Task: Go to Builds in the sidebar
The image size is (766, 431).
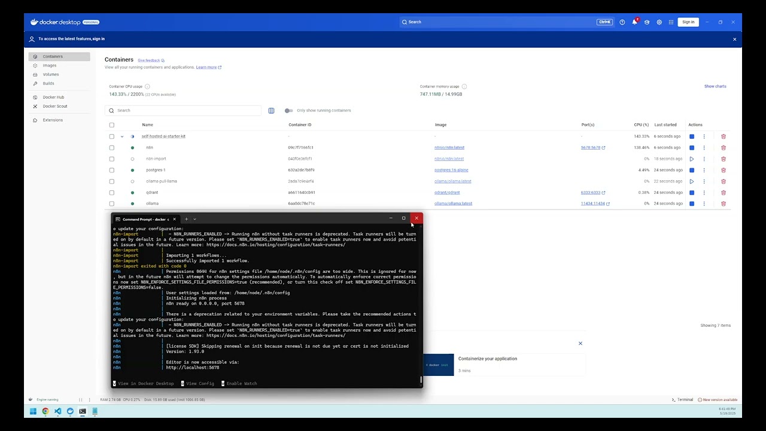Action: pyautogui.click(x=59, y=84)
